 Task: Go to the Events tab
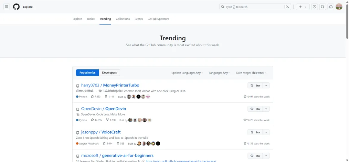pyautogui.click(x=138, y=19)
